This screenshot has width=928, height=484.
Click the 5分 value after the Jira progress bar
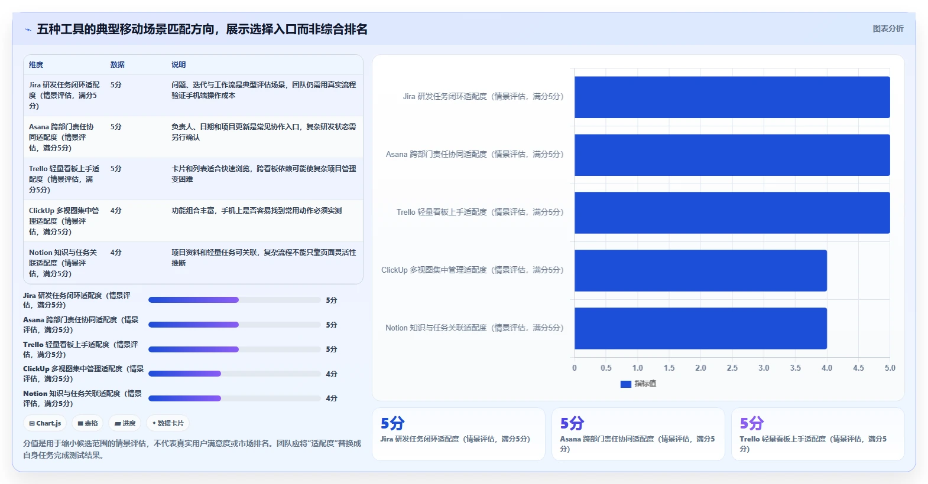tap(332, 300)
